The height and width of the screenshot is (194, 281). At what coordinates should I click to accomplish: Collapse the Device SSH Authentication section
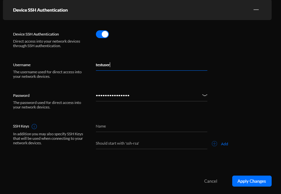[x=256, y=10]
